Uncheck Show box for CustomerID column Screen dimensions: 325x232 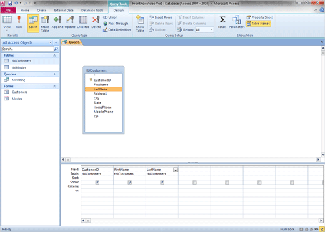97,182
